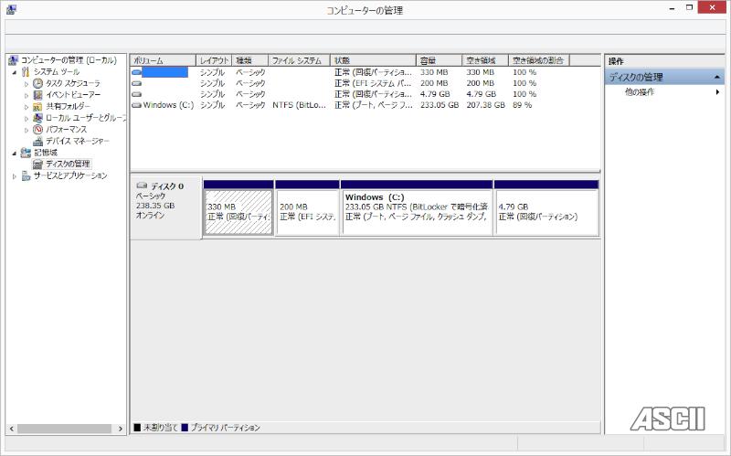Collapse the ディスクの管理 actions section
The width and height of the screenshot is (731, 456).
point(717,77)
